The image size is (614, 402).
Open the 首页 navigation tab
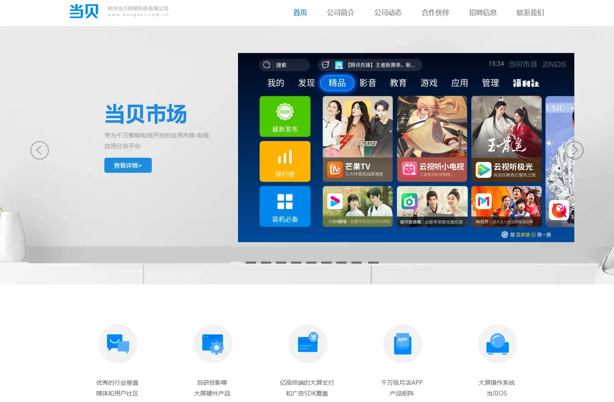click(300, 13)
